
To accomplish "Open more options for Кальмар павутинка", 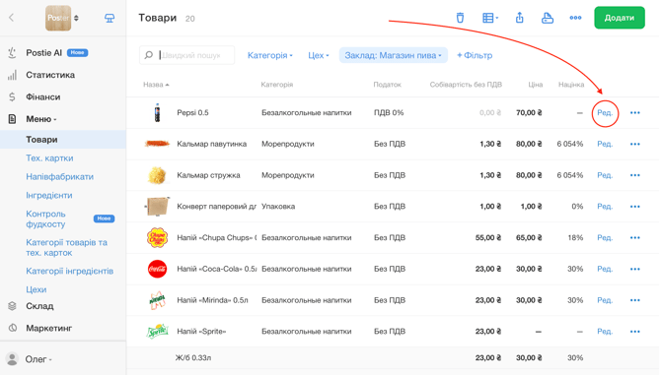I will click(635, 144).
